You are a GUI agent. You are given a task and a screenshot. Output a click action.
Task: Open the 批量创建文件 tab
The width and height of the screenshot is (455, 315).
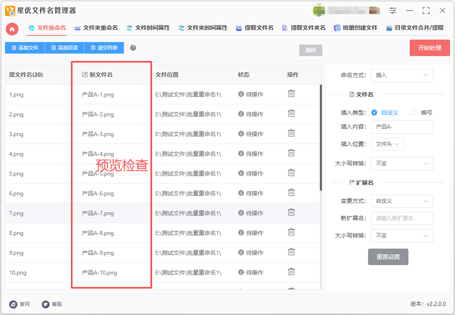pyautogui.click(x=356, y=28)
